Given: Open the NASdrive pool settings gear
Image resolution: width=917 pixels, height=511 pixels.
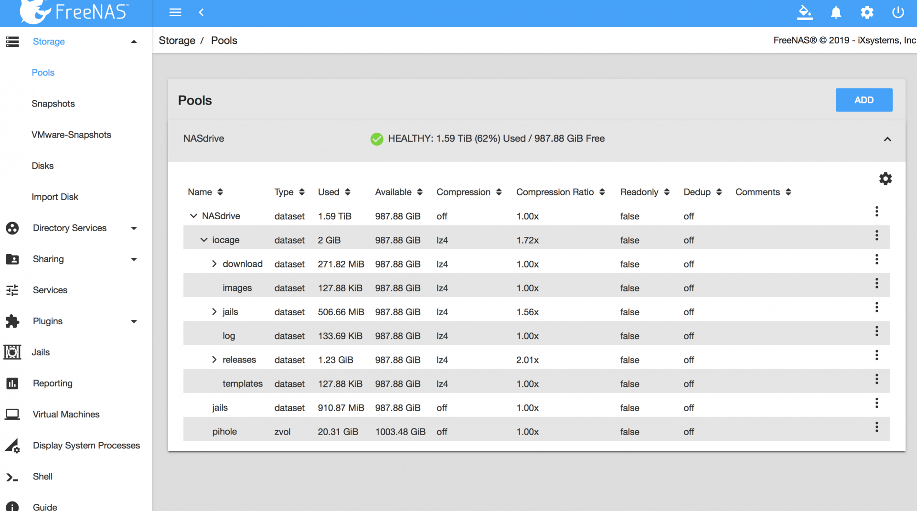Looking at the screenshot, I should (885, 179).
